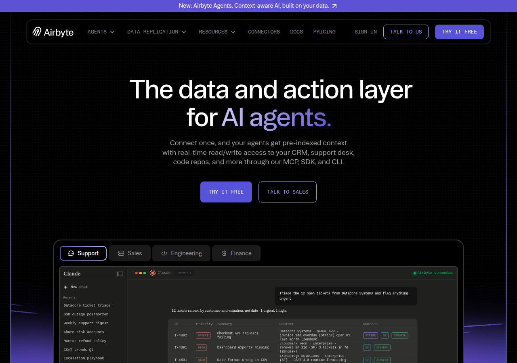Viewport: 517px width, 363px height.
Task: Click the Claude starburst logo icon
Action: [153, 273]
